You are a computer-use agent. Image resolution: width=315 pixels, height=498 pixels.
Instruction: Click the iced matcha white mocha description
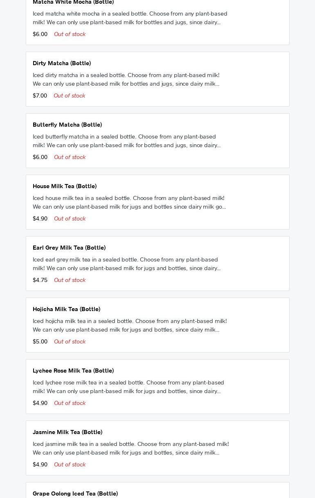(130, 18)
